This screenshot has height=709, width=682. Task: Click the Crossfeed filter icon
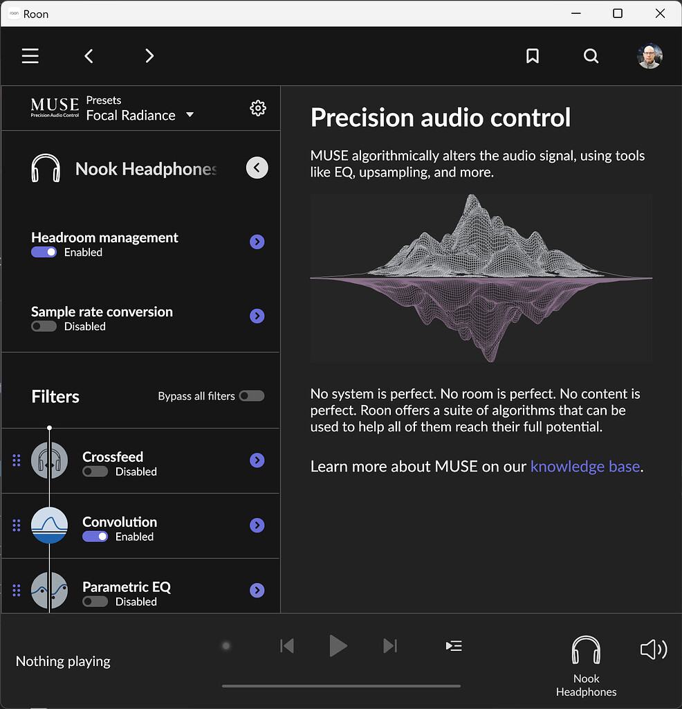(x=49, y=460)
